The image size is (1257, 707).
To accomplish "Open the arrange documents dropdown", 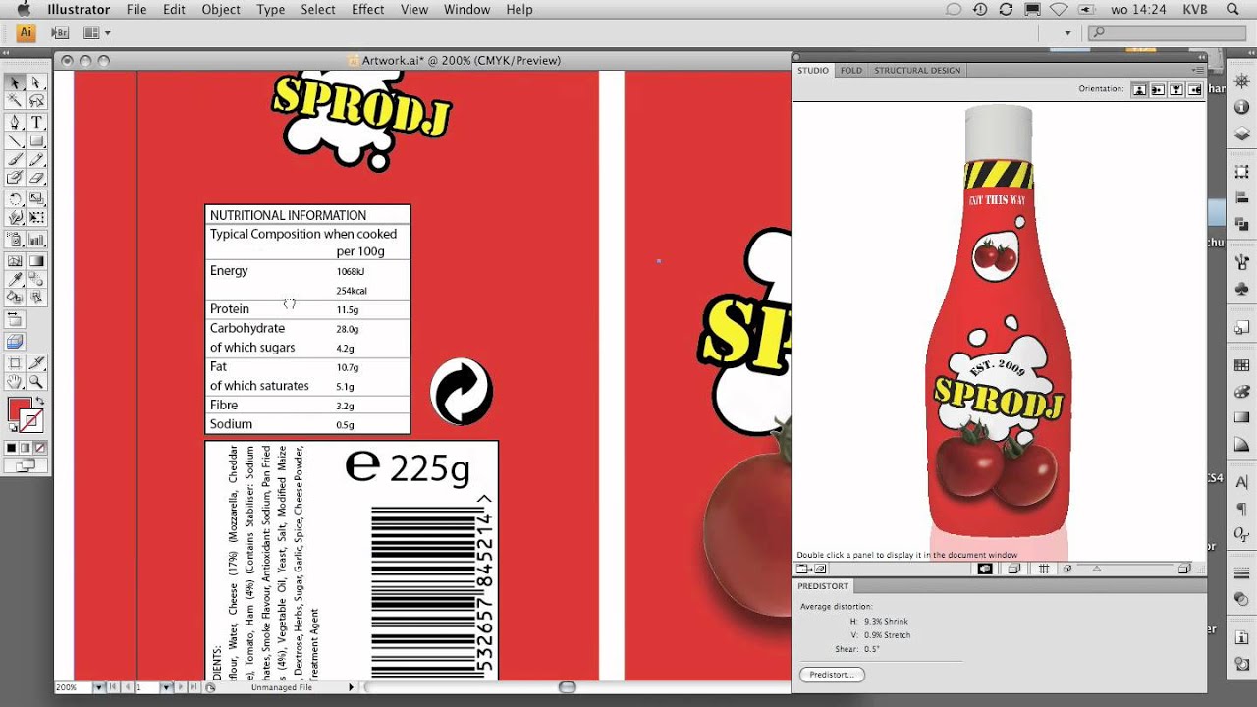I will point(96,32).
